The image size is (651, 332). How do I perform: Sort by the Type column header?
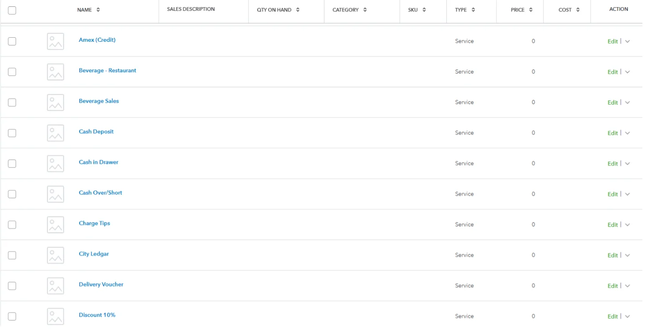point(465,10)
